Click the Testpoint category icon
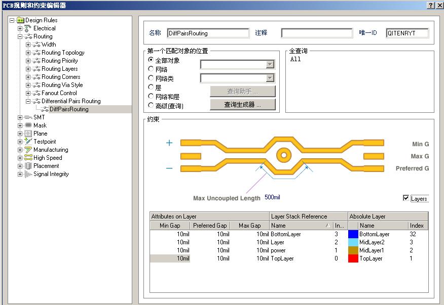Screen dimensions: 444x305 click(x=28, y=141)
